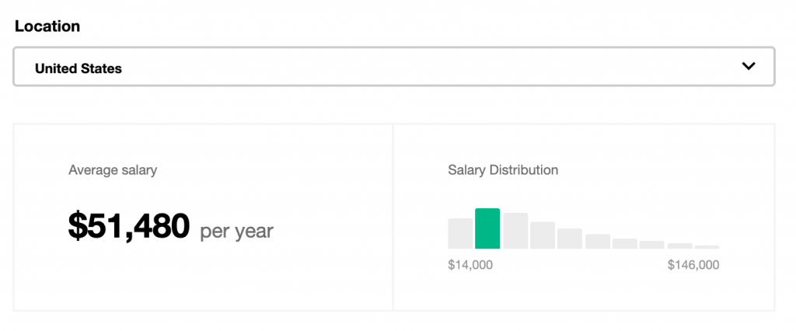Click the "Salary Distribution" heading
Screen dimensions: 796x331
503,169
